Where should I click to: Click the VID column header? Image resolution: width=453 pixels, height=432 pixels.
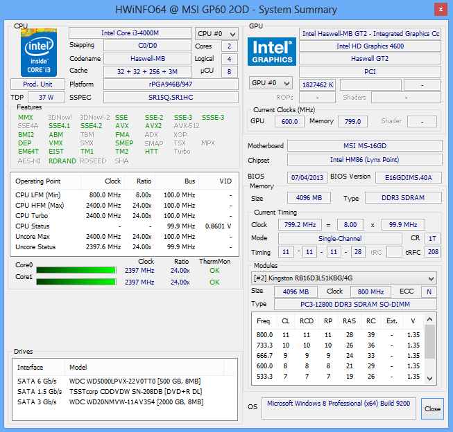point(217,181)
